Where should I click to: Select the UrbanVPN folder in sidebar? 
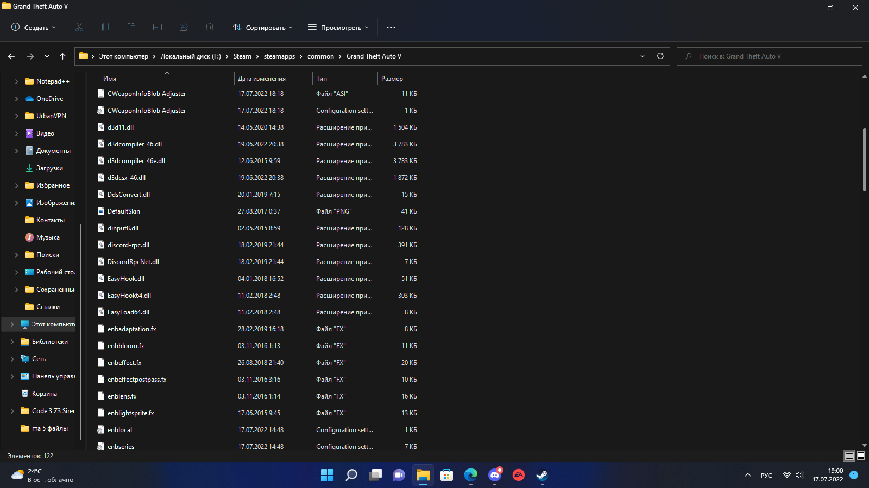tap(51, 116)
